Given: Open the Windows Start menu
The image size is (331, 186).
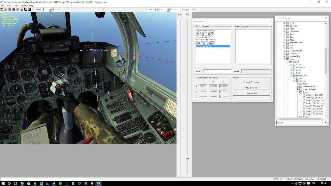Looking at the screenshot, I should point(3,183).
